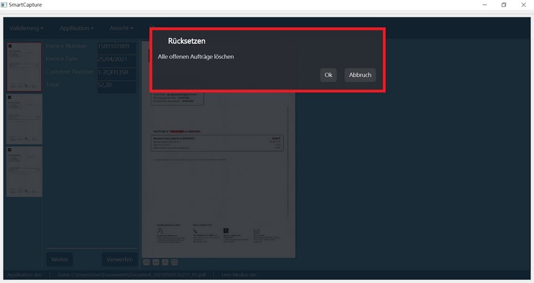Click 'Applikation: doc' in the status bar
Screen dimensions: 534x283
click(x=24, y=275)
